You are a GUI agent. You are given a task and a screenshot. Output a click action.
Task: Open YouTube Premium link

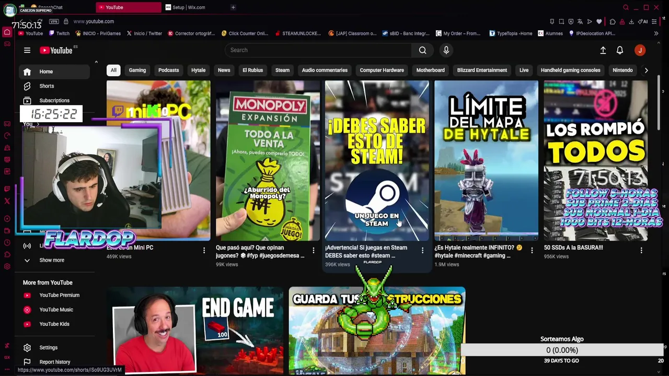pyautogui.click(x=54, y=295)
